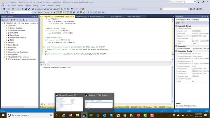The height and width of the screenshot is (118, 210).
Task: Toggle pin on SQLQuery3.sql tab
Action: click(71, 17)
